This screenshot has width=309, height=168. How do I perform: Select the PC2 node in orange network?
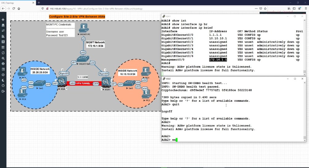[x=146, y=94]
